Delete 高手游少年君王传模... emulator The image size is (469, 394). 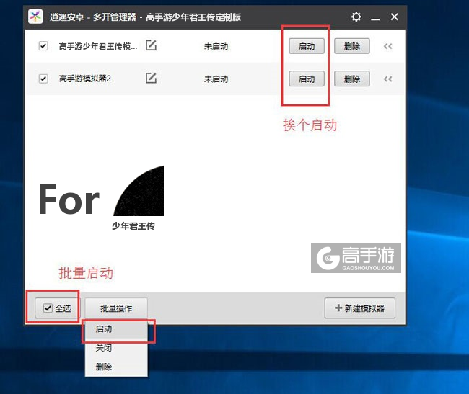pyautogui.click(x=352, y=46)
